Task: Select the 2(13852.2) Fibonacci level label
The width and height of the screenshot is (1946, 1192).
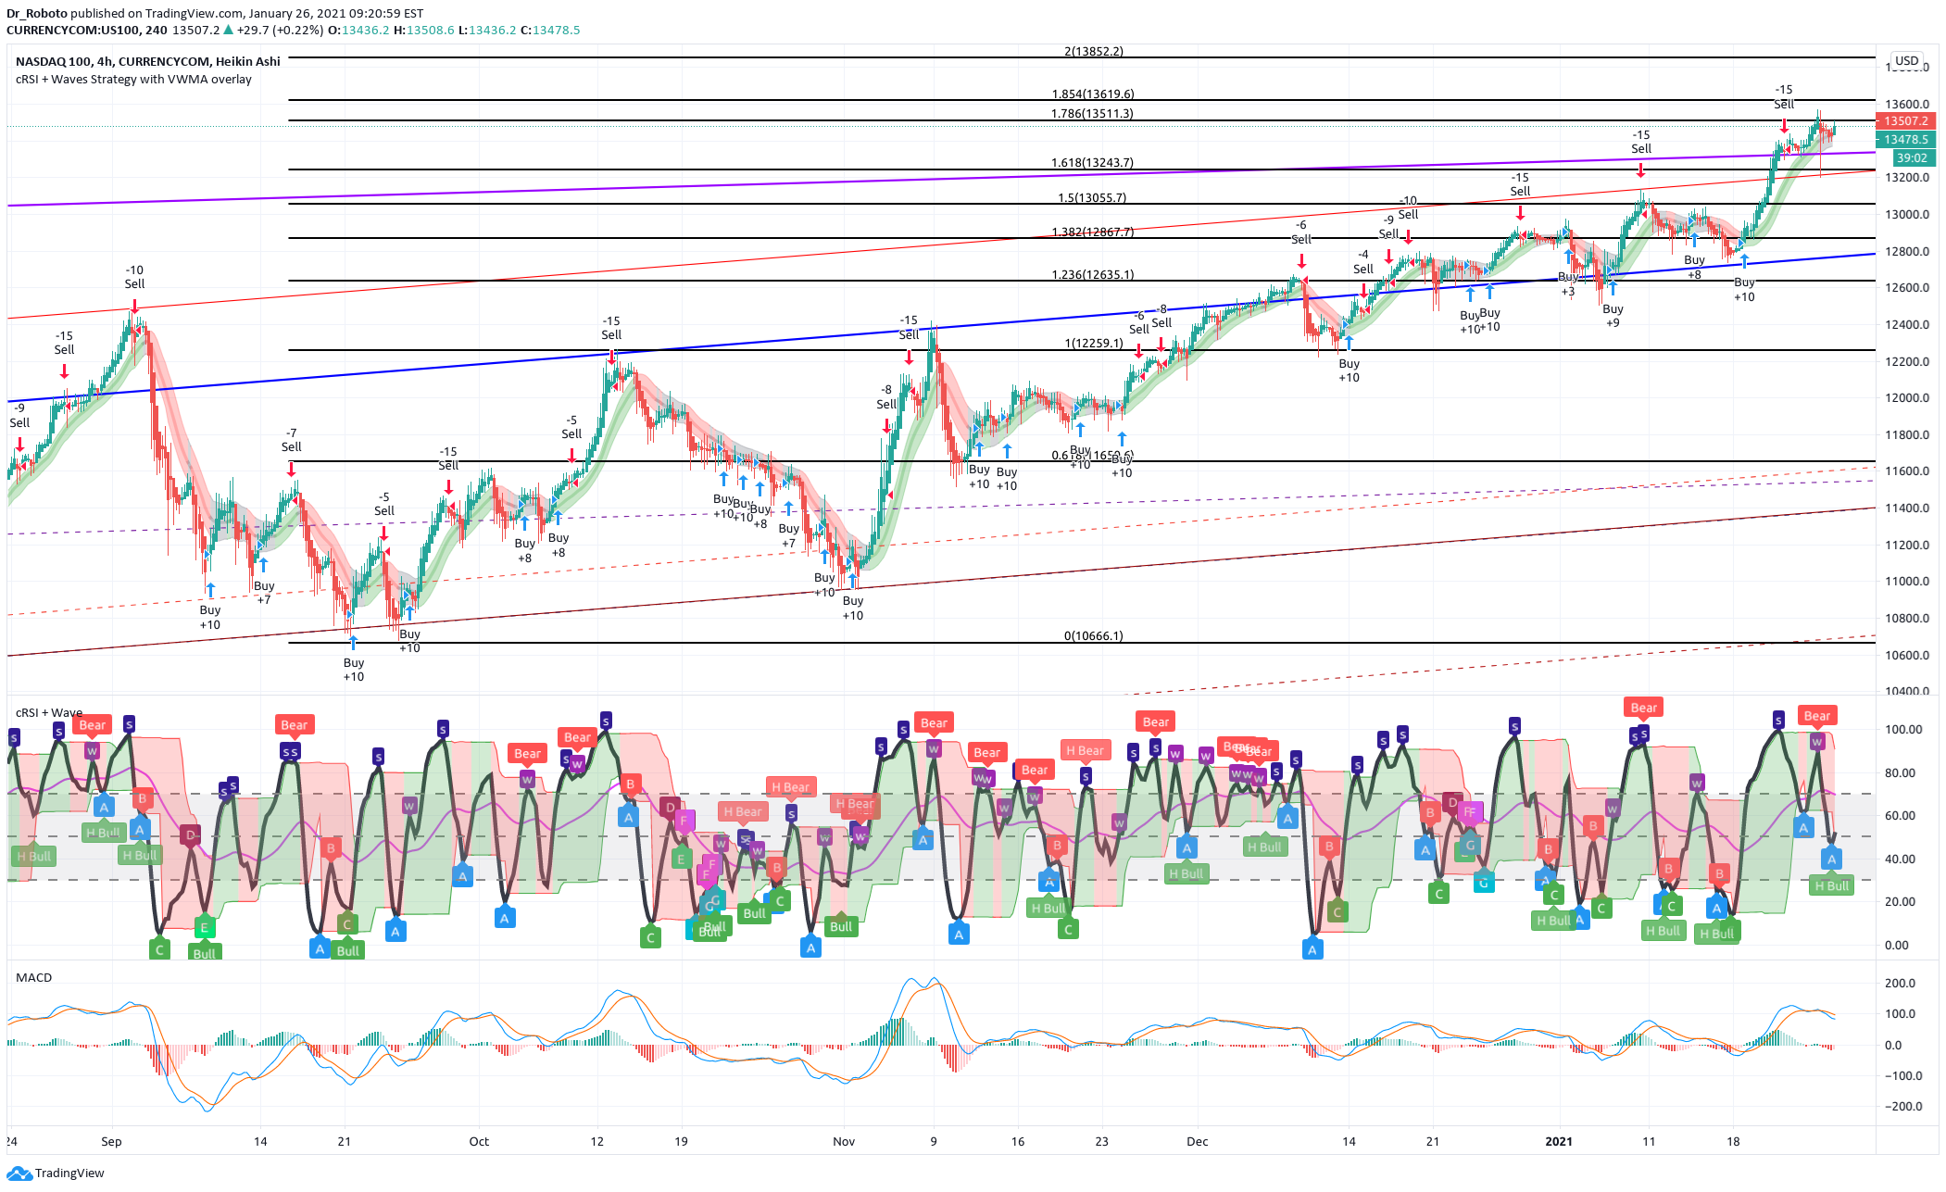Action: tap(1093, 51)
